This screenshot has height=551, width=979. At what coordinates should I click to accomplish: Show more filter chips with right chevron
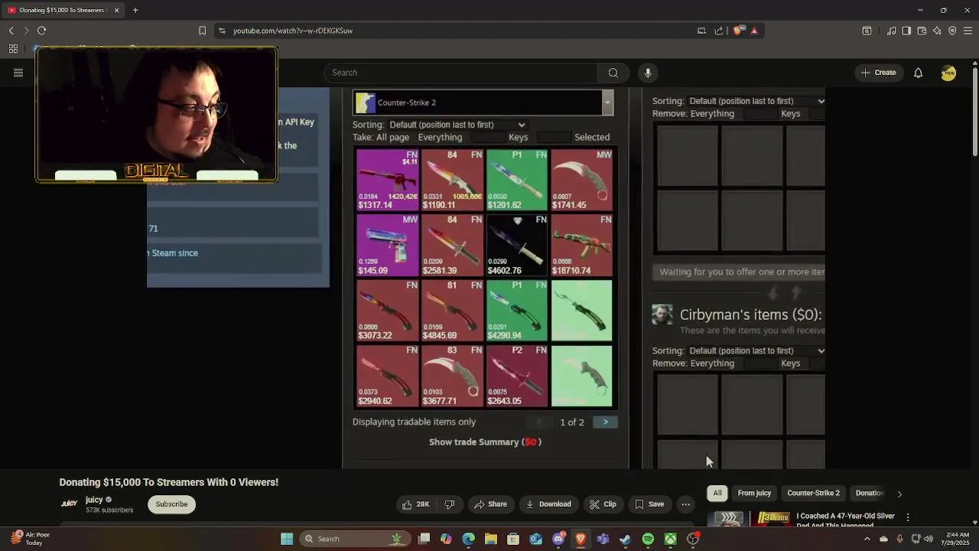[x=899, y=494]
